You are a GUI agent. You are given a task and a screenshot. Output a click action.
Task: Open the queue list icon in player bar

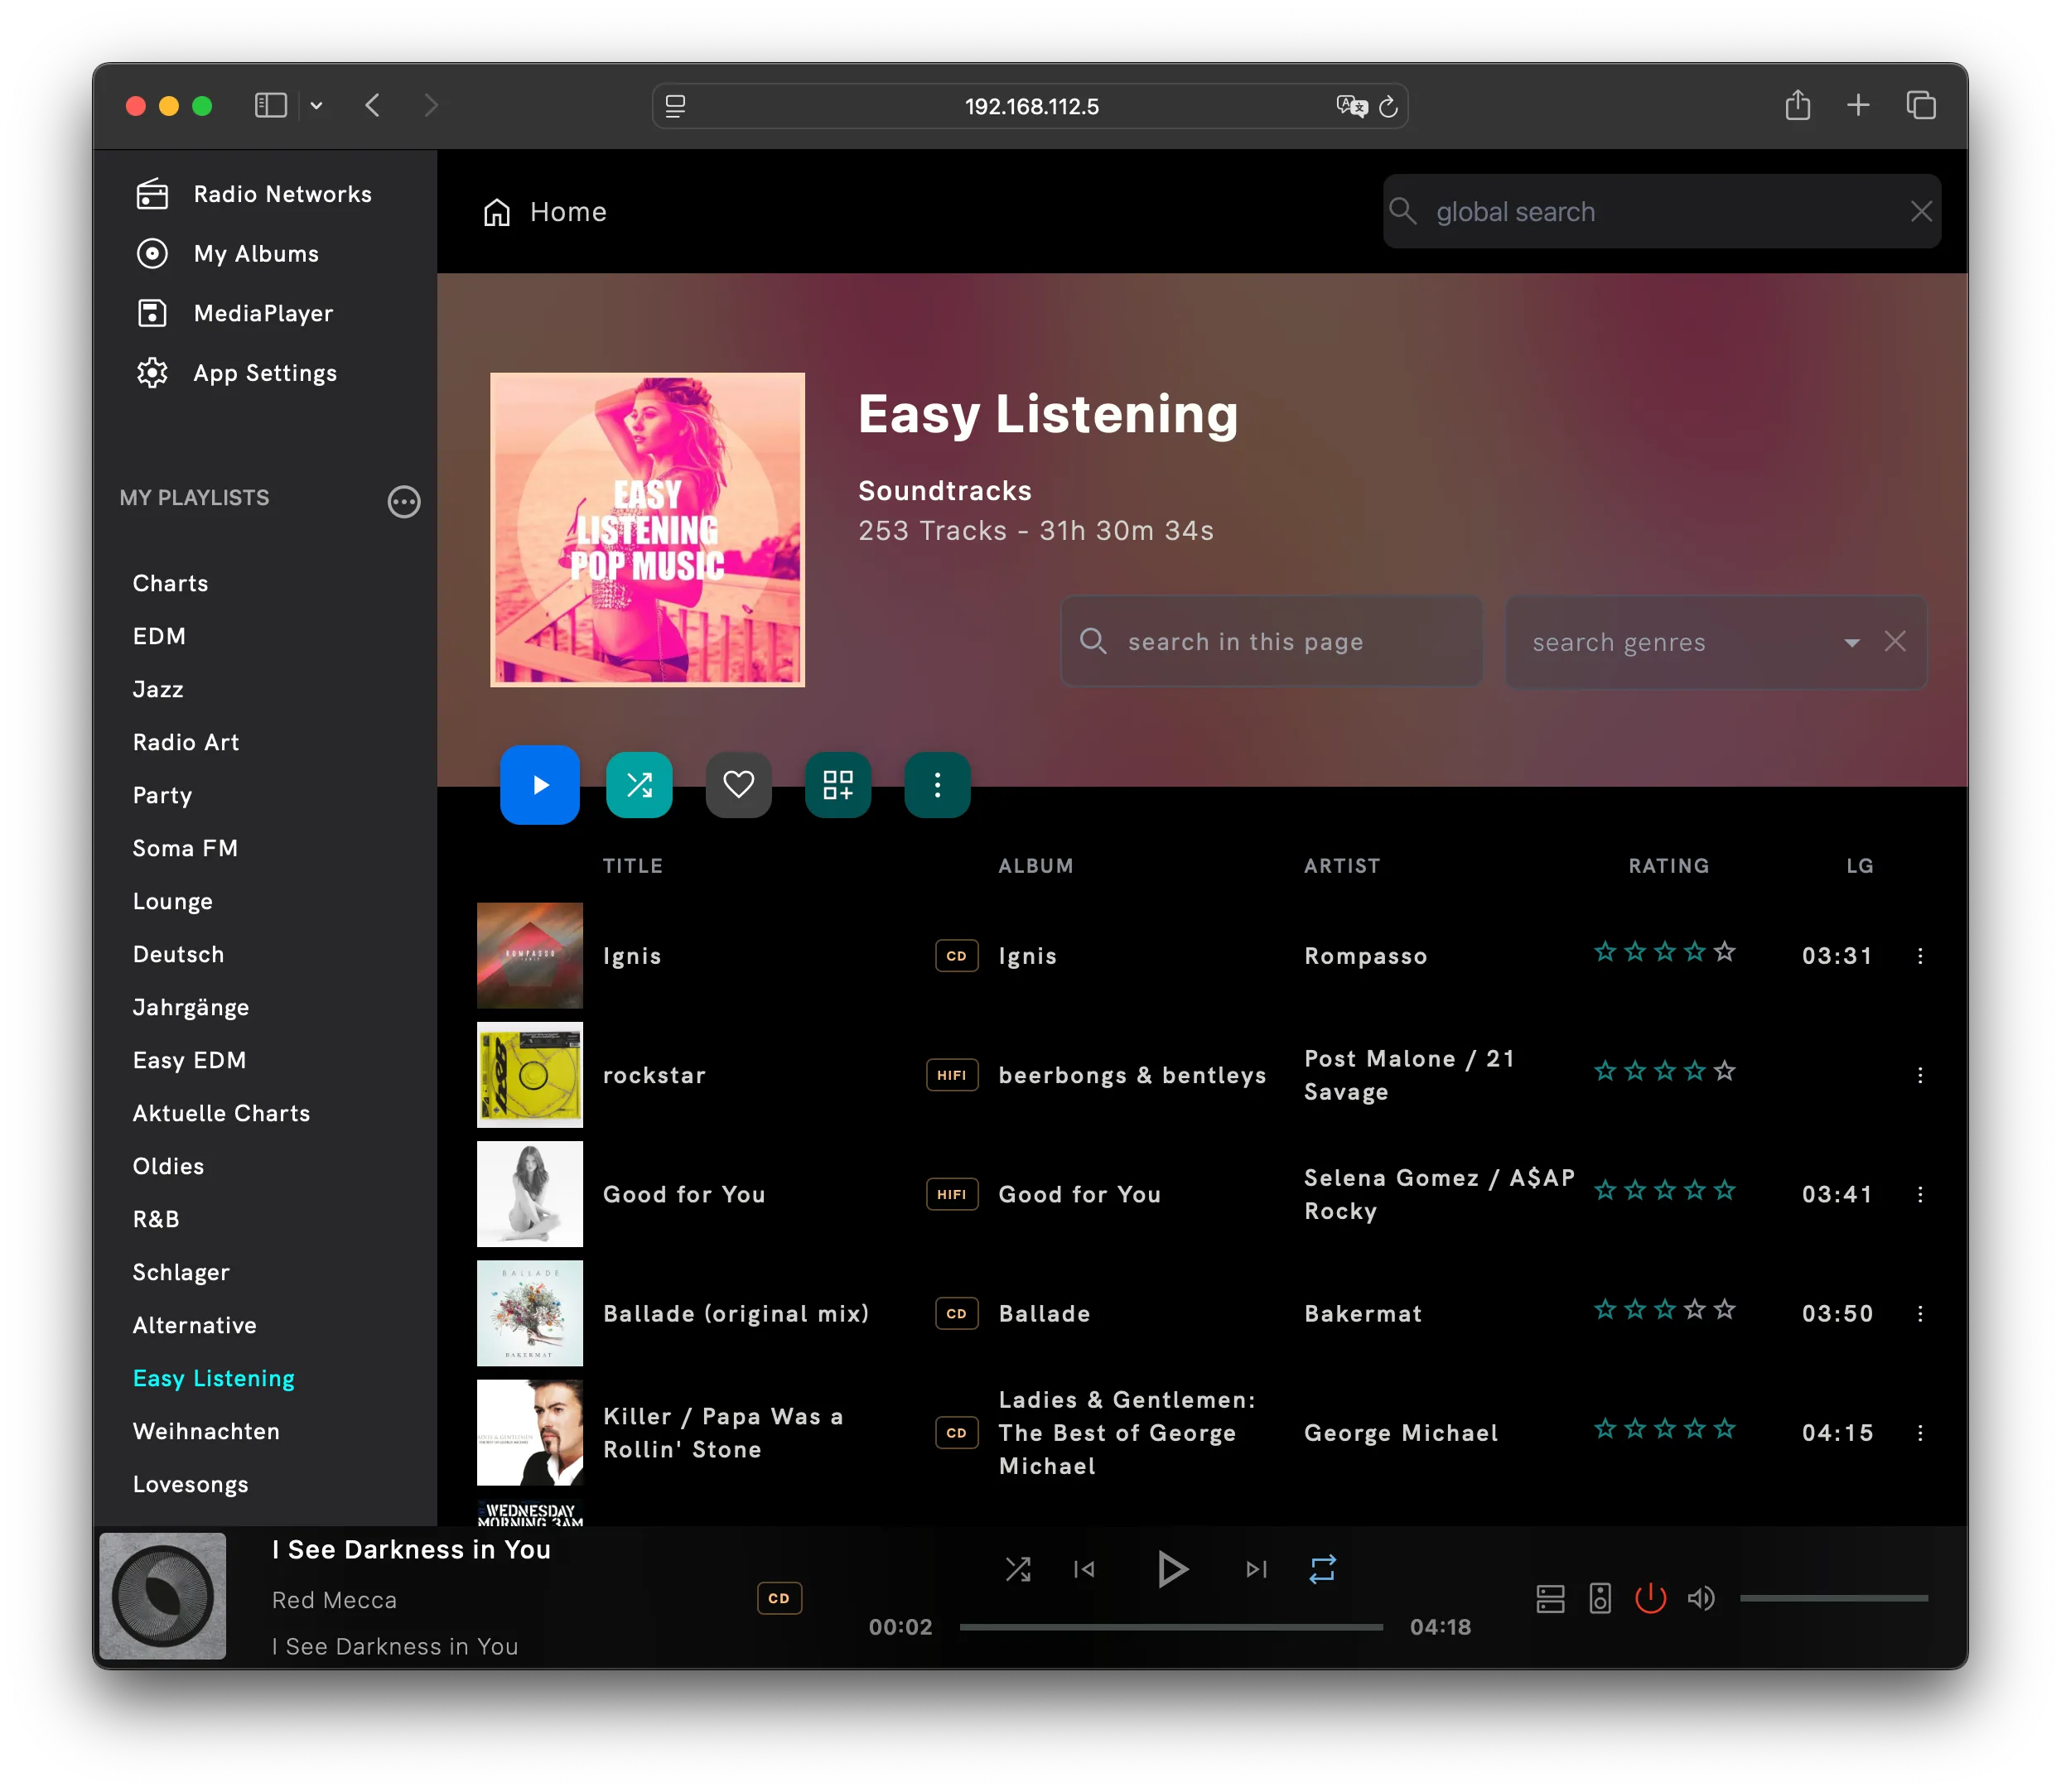click(1550, 1598)
